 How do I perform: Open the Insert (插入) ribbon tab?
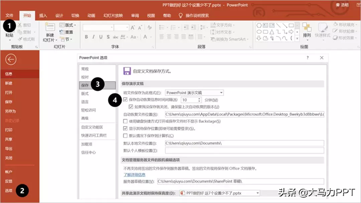coord(43,16)
